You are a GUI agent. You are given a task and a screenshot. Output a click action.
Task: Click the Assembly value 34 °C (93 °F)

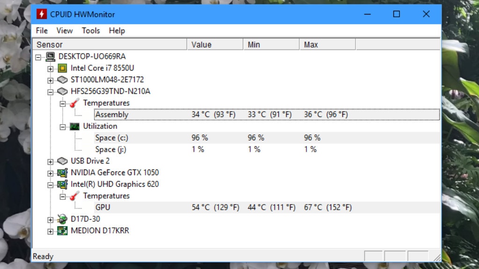[213, 114]
